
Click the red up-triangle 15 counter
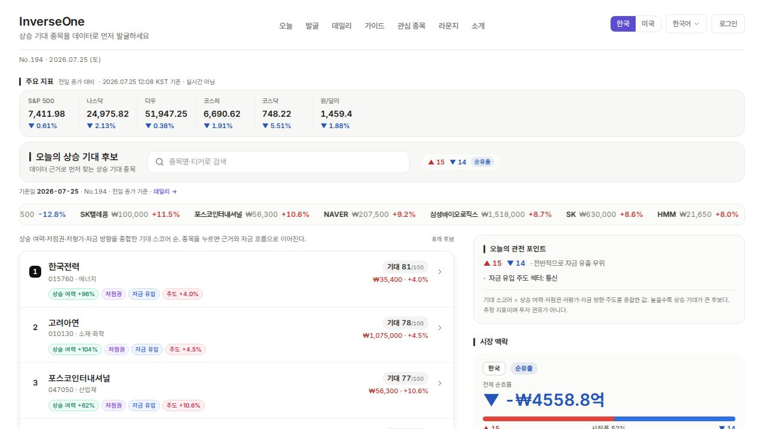436,162
